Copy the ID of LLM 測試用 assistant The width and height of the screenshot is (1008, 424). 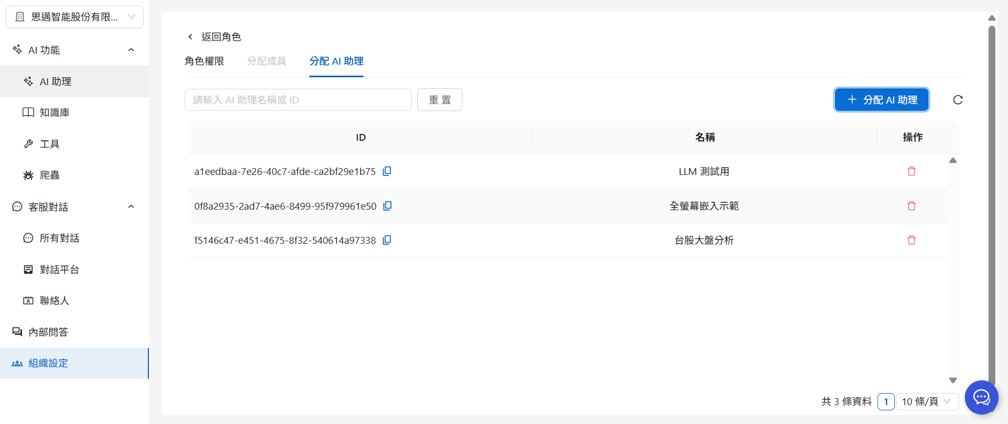click(x=387, y=171)
